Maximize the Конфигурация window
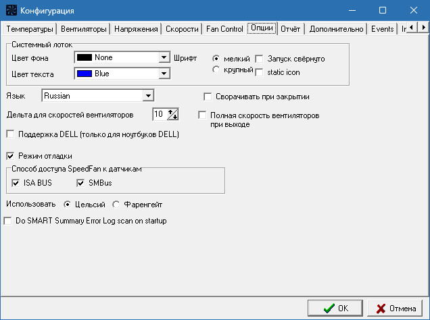430x320 pixels. pyautogui.click(x=383, y=10)
